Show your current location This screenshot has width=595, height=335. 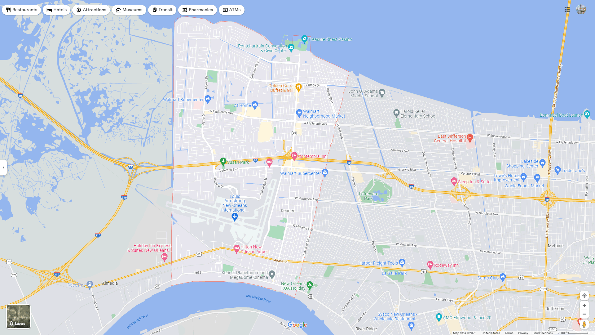[x=584, y=296]
